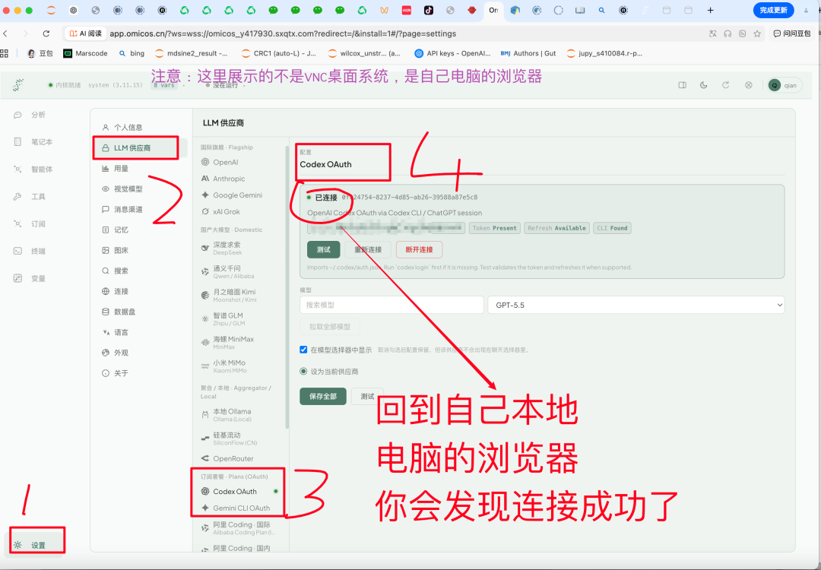Click 保存全部 save all button
This screenshot has height=570, width=821.
(x=323, y=396)
